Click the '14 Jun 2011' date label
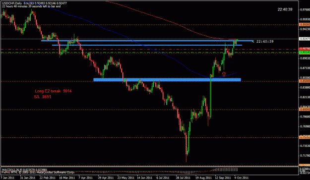This screenshot has width=310, height=180. [x=145, y=178]
